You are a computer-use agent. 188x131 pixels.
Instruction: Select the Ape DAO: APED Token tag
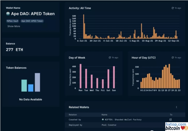32,21
